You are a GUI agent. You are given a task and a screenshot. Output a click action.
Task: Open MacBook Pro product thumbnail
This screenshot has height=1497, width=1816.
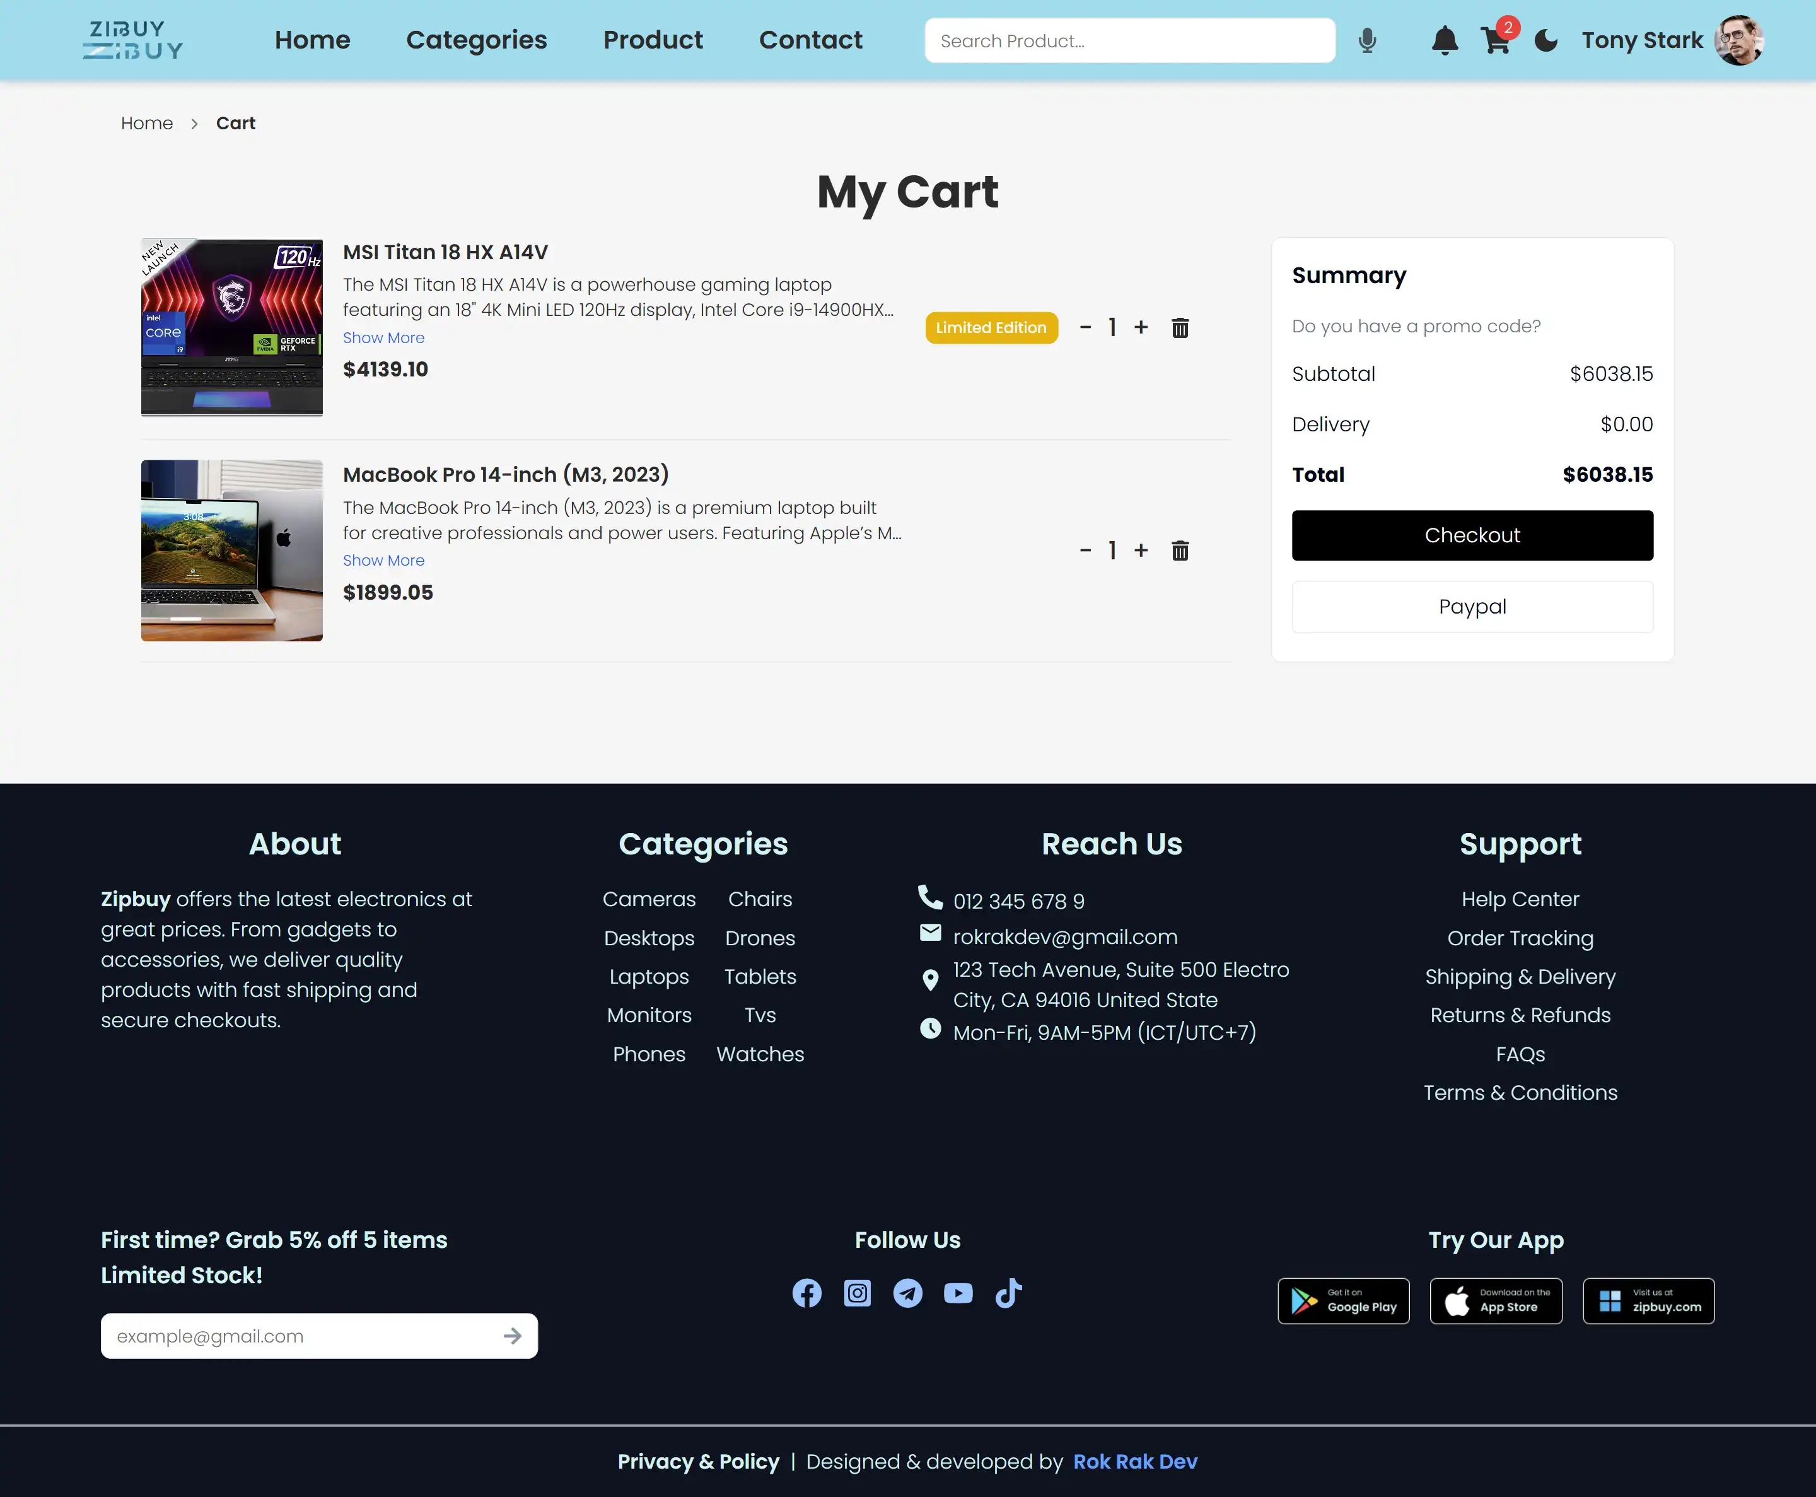[232, 550]
